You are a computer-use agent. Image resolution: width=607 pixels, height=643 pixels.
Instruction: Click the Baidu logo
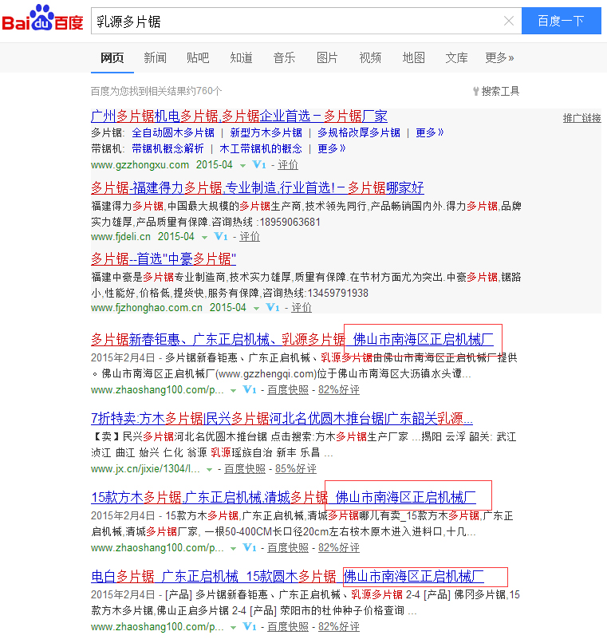tap(42, 18)
